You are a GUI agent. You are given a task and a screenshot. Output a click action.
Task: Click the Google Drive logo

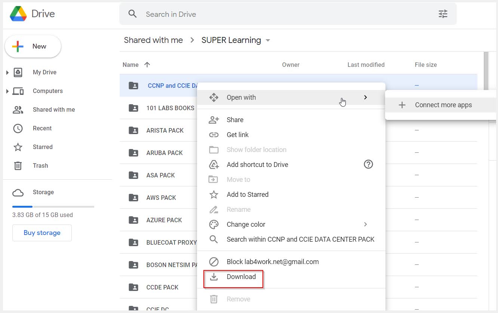[18, 14]
